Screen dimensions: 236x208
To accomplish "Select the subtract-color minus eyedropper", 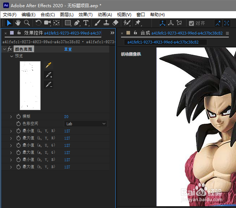I will coord(48,85).
